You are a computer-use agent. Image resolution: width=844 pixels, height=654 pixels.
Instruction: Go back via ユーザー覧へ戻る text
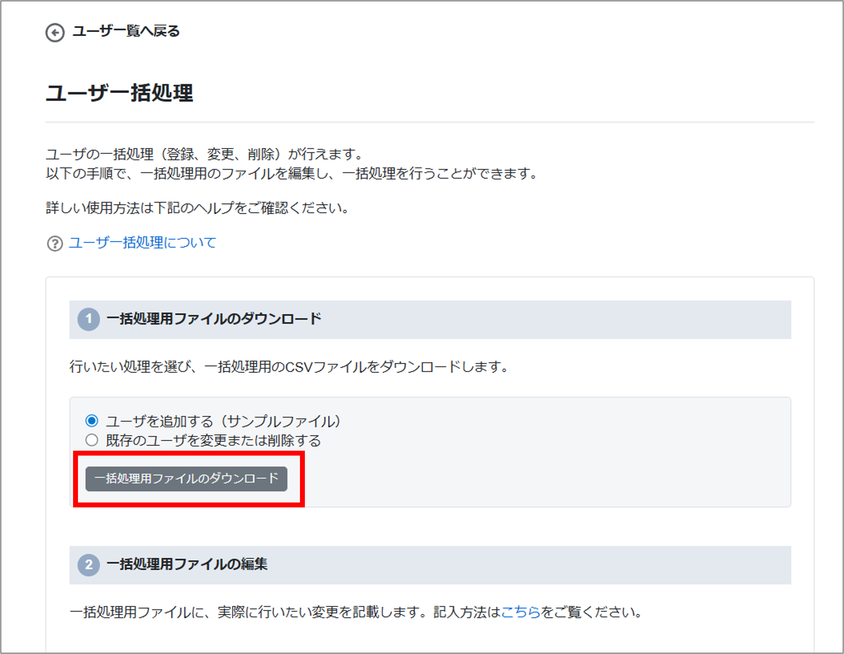[x=126, y=31]
